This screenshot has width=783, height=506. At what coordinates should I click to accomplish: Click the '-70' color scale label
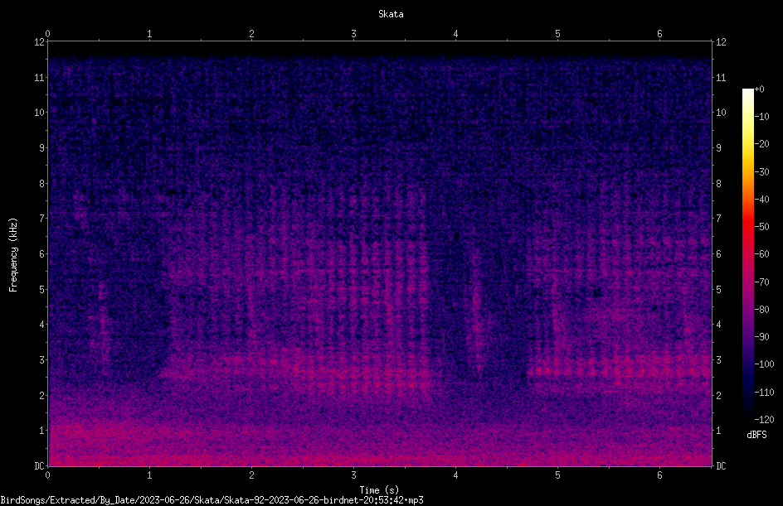click(x=761, y=282)
